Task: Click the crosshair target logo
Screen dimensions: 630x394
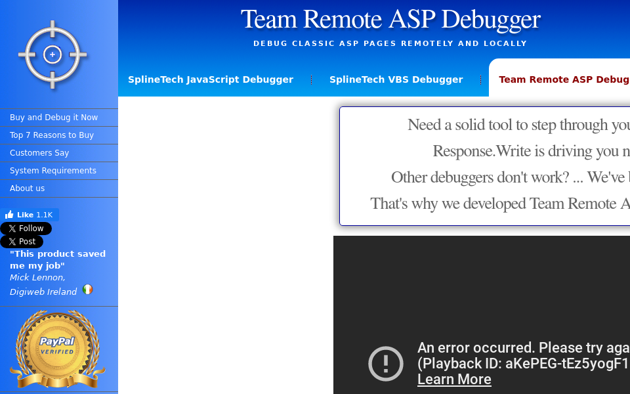Action: pyautogui.click(x=51, y=54)
